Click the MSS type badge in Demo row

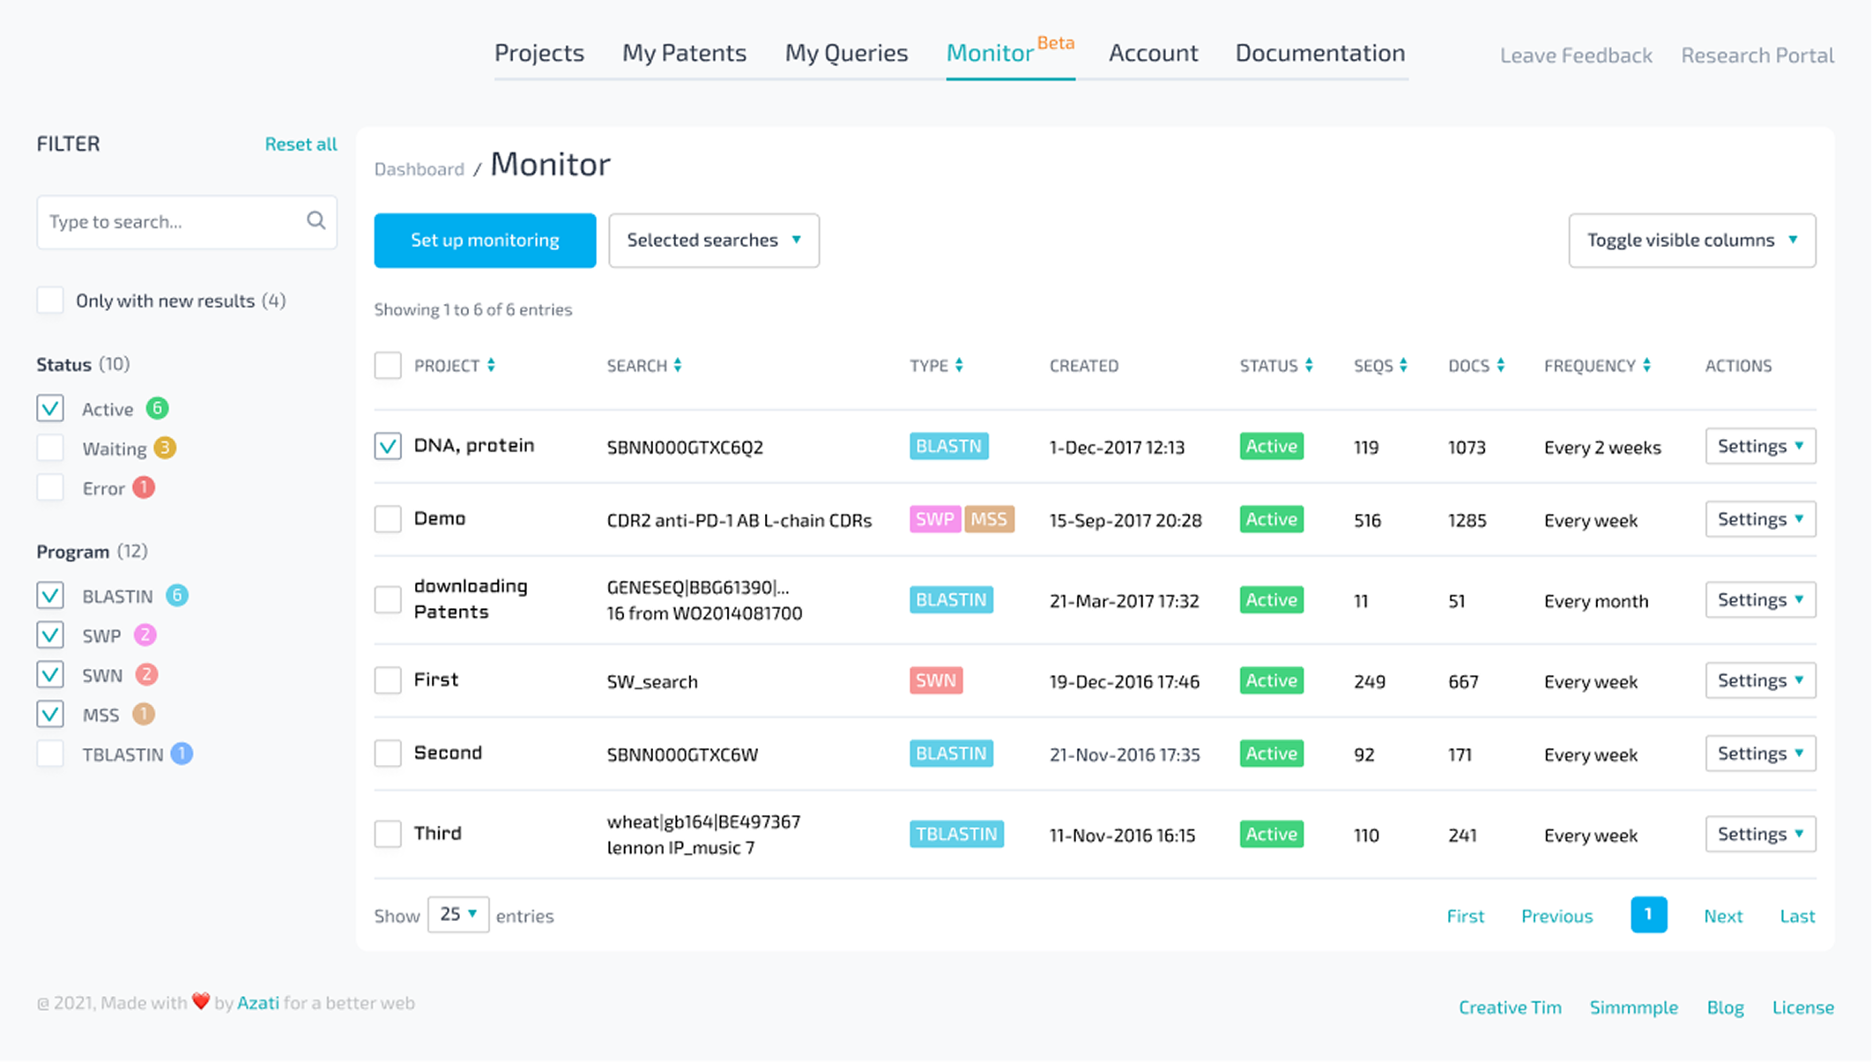989,519
